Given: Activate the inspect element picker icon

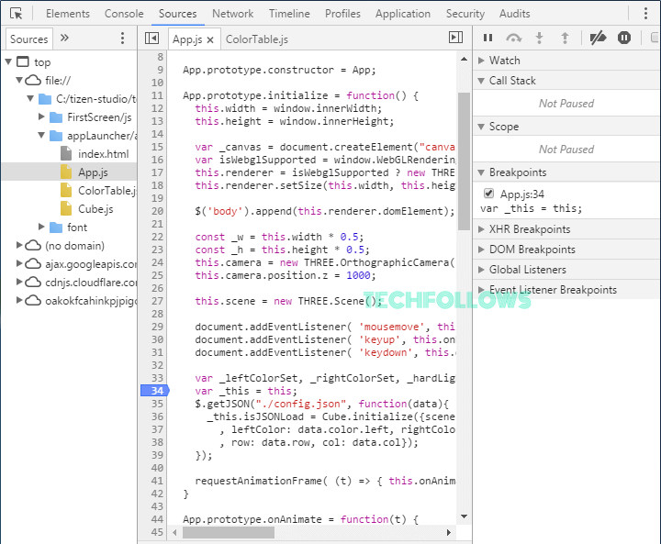Looking at the screenshot, I should 16,14.
